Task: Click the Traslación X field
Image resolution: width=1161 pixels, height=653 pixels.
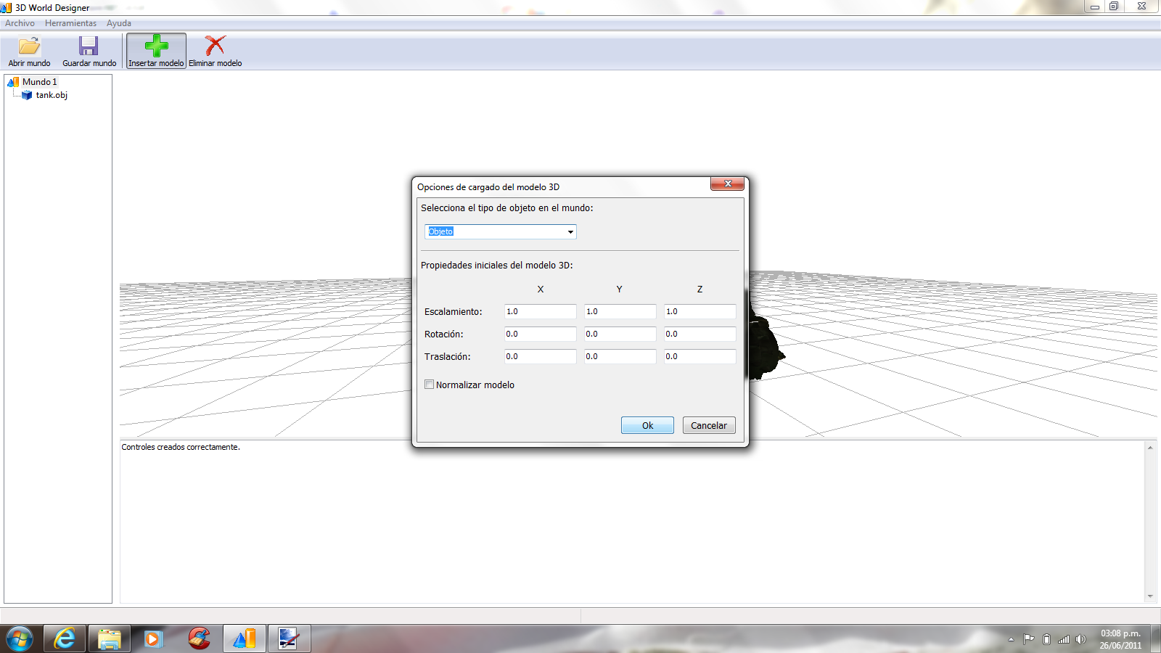Action: coord(541,356)
